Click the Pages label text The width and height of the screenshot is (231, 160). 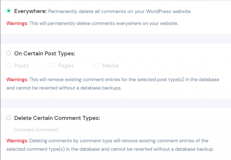[66, 65]
